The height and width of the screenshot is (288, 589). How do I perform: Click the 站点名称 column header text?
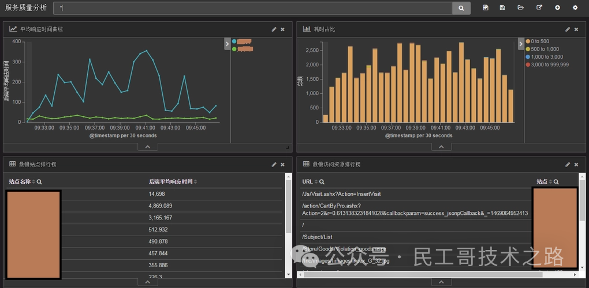click(20, 181)
